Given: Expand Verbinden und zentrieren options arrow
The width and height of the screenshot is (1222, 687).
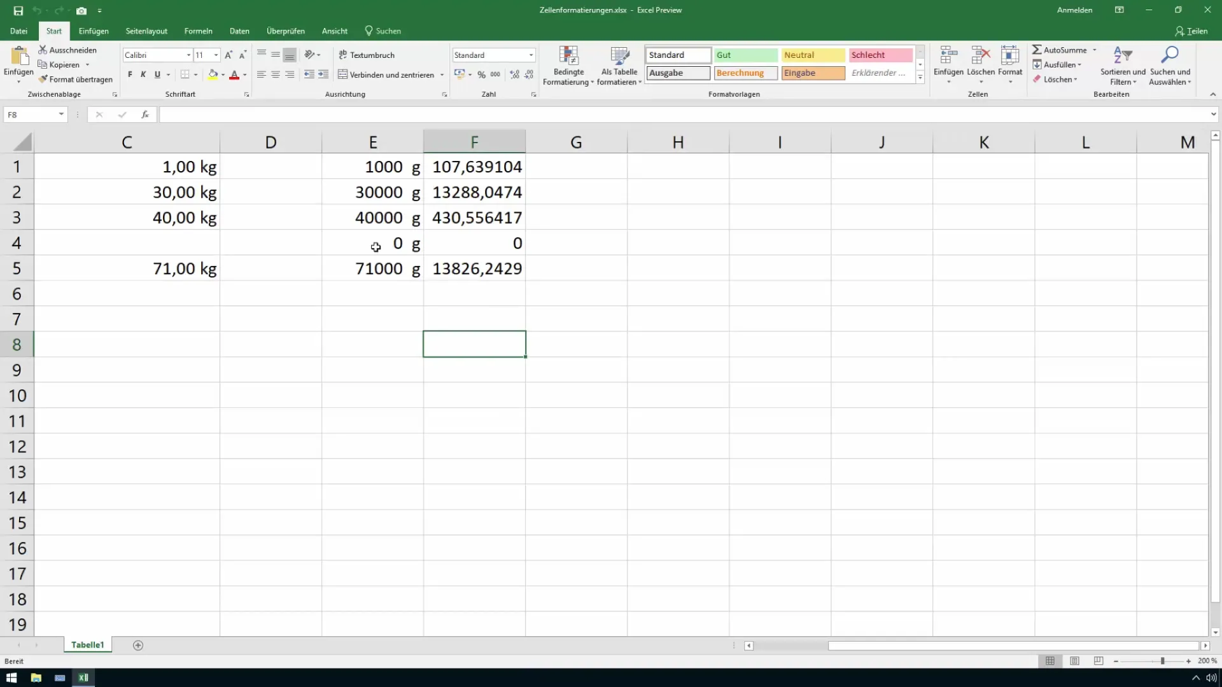Looking at the screenshot, I should (442, 75).
